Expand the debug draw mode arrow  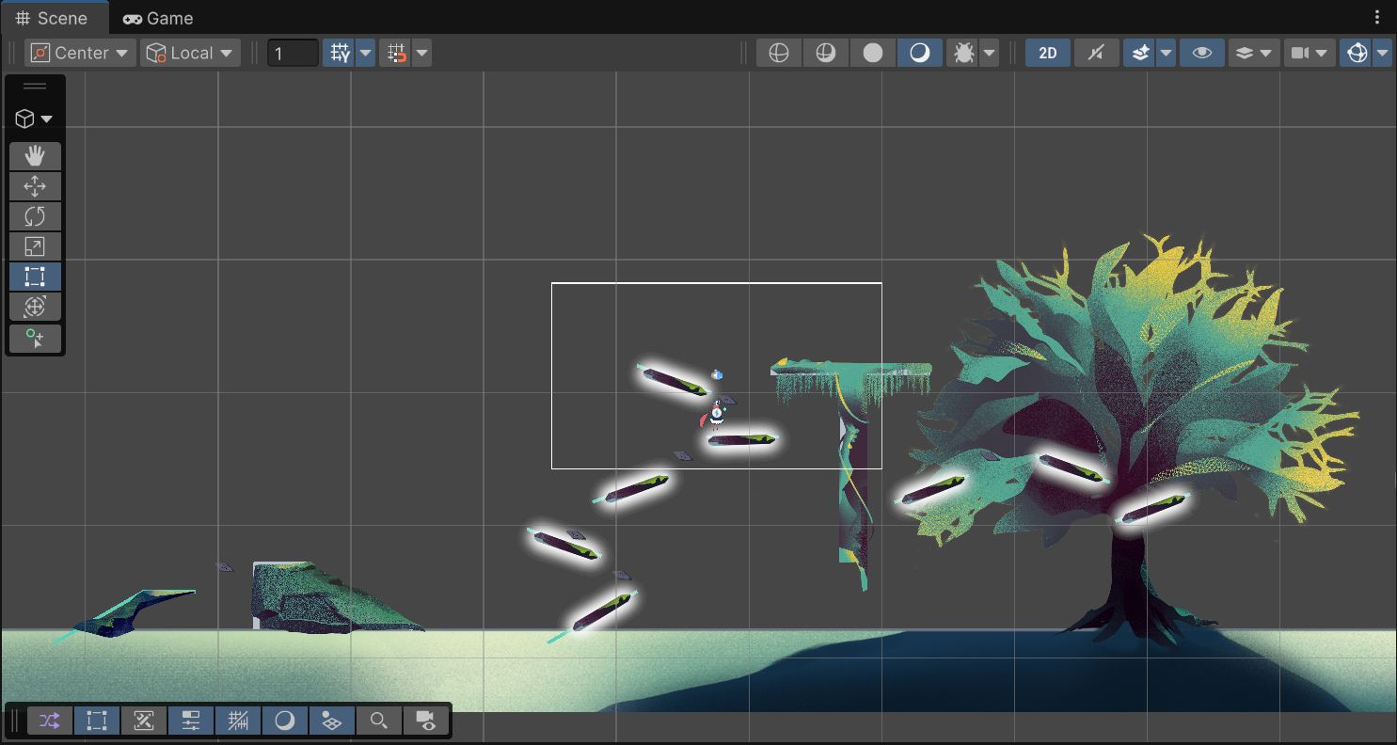989,53
